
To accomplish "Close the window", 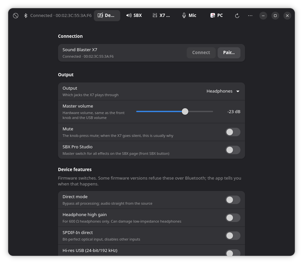I will coord(287,16).
